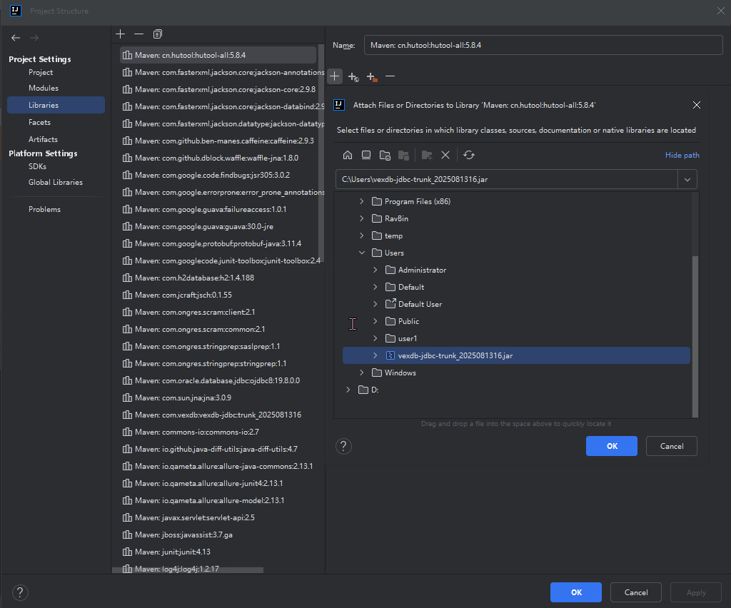Screen dimensions: 731x608
Task: Click the library icon beside com.h2database:h2:1.4.188
Action: [127, 278]
